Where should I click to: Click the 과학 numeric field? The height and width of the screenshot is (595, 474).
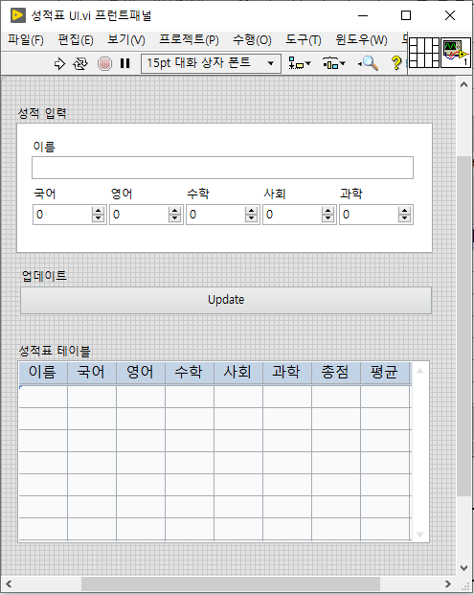pos(369,215)
